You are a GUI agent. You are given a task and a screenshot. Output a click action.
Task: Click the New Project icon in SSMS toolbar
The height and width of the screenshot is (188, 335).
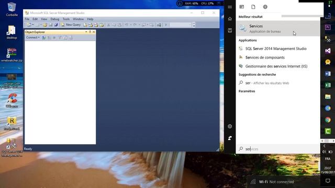click(x=29, y=25)
